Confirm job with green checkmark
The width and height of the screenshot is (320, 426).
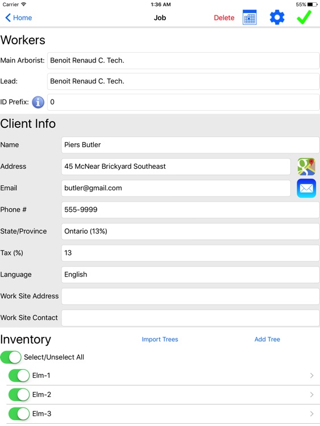[x=304, y=17]
